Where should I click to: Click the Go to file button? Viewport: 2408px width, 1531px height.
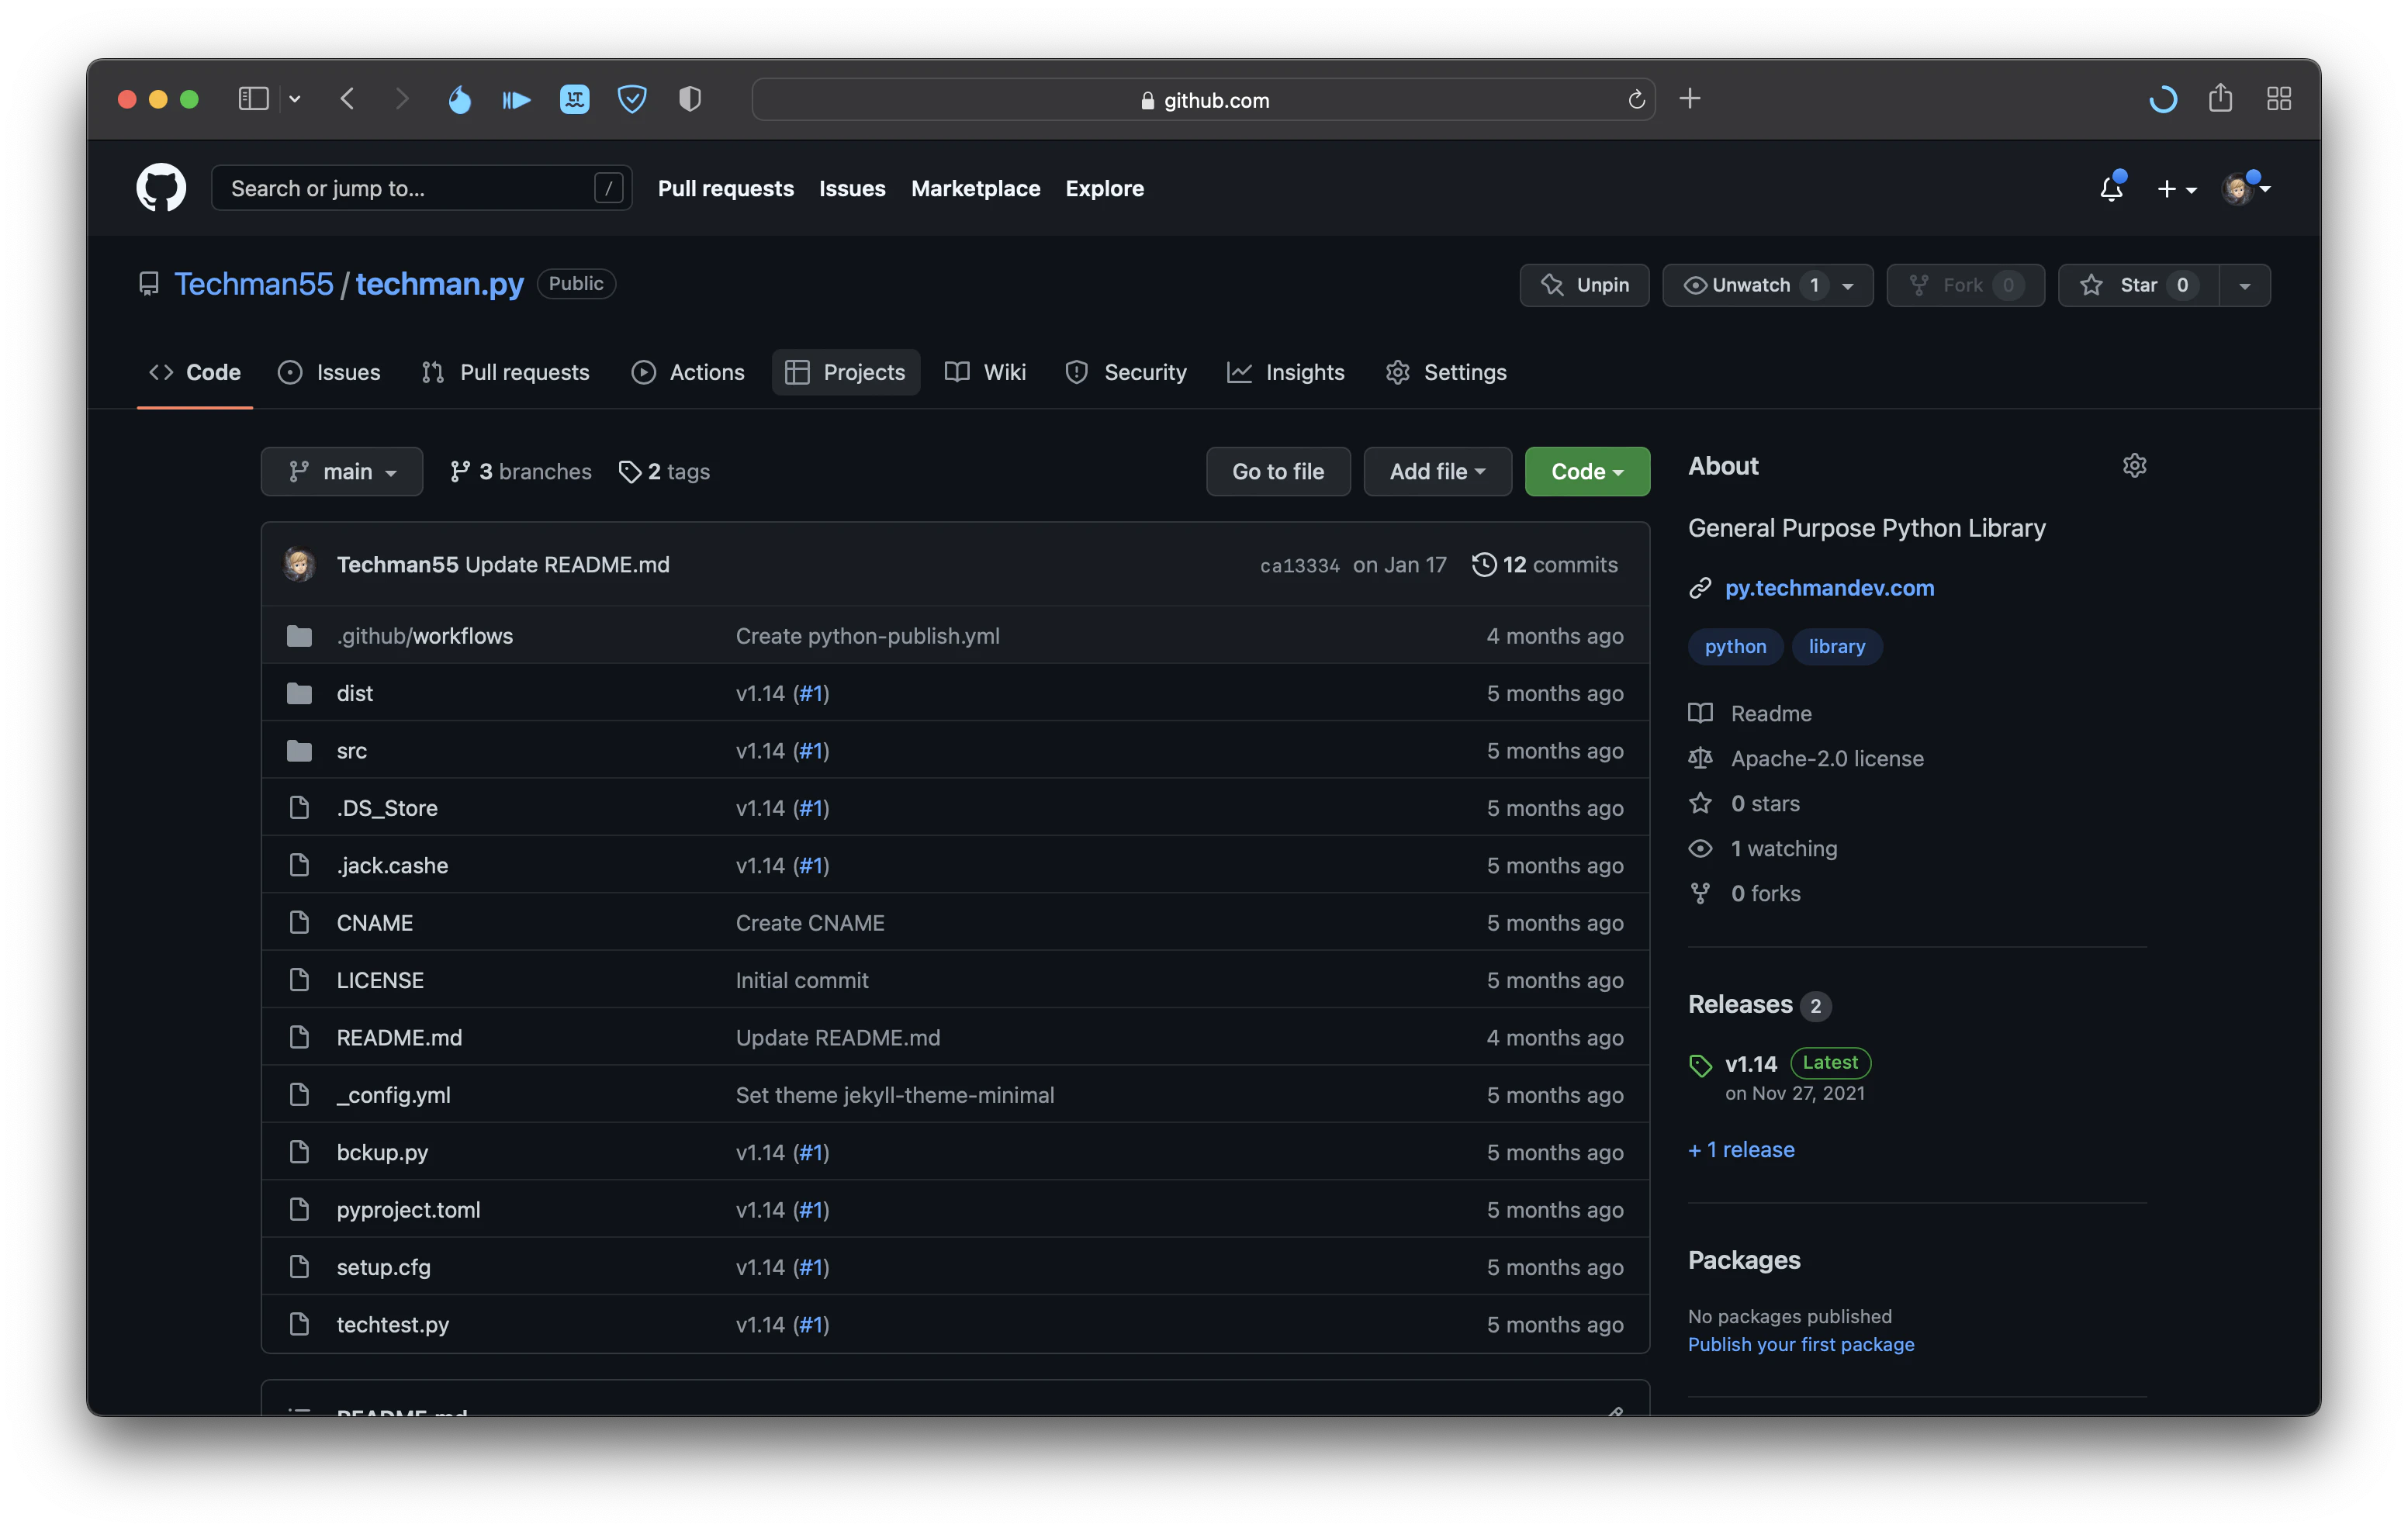(1277, 471)
